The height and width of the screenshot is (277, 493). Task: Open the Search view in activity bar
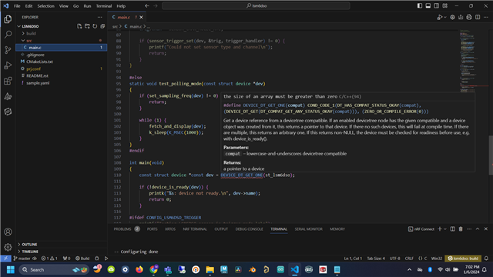(8, 34)
